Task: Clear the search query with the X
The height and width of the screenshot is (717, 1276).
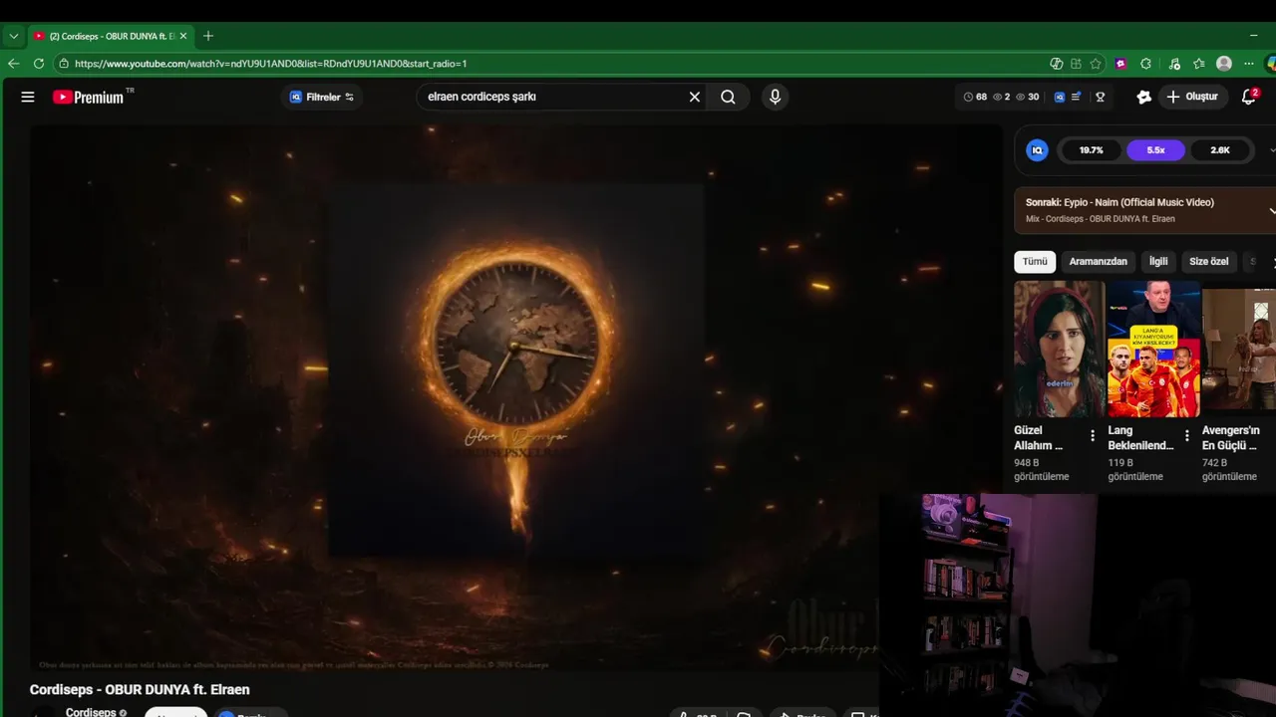Action: 695,97
